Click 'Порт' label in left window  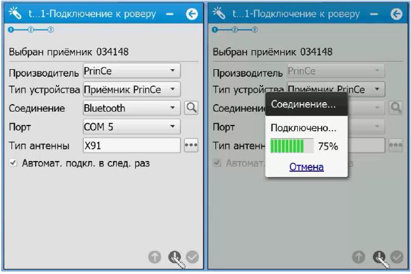pyautogui.click(x=20, y=127)
